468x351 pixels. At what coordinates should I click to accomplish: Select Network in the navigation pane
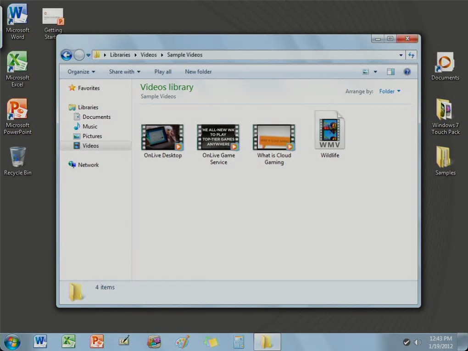(89, 165)
